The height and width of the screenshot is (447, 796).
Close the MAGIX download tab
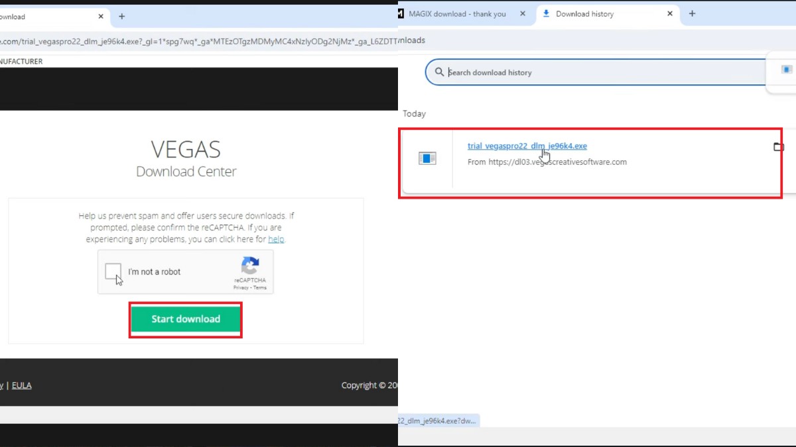click(522, 14)
